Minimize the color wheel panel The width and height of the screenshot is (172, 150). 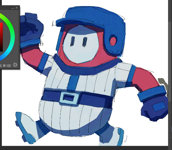pyautogui.click(x=13, y=8)
